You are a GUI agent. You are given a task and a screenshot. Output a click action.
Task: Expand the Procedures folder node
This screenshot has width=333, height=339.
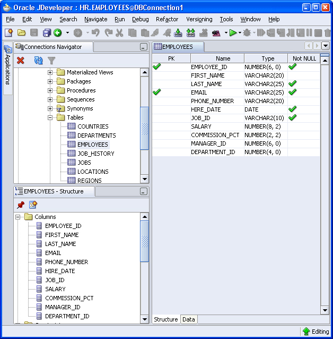coord(50,90)
